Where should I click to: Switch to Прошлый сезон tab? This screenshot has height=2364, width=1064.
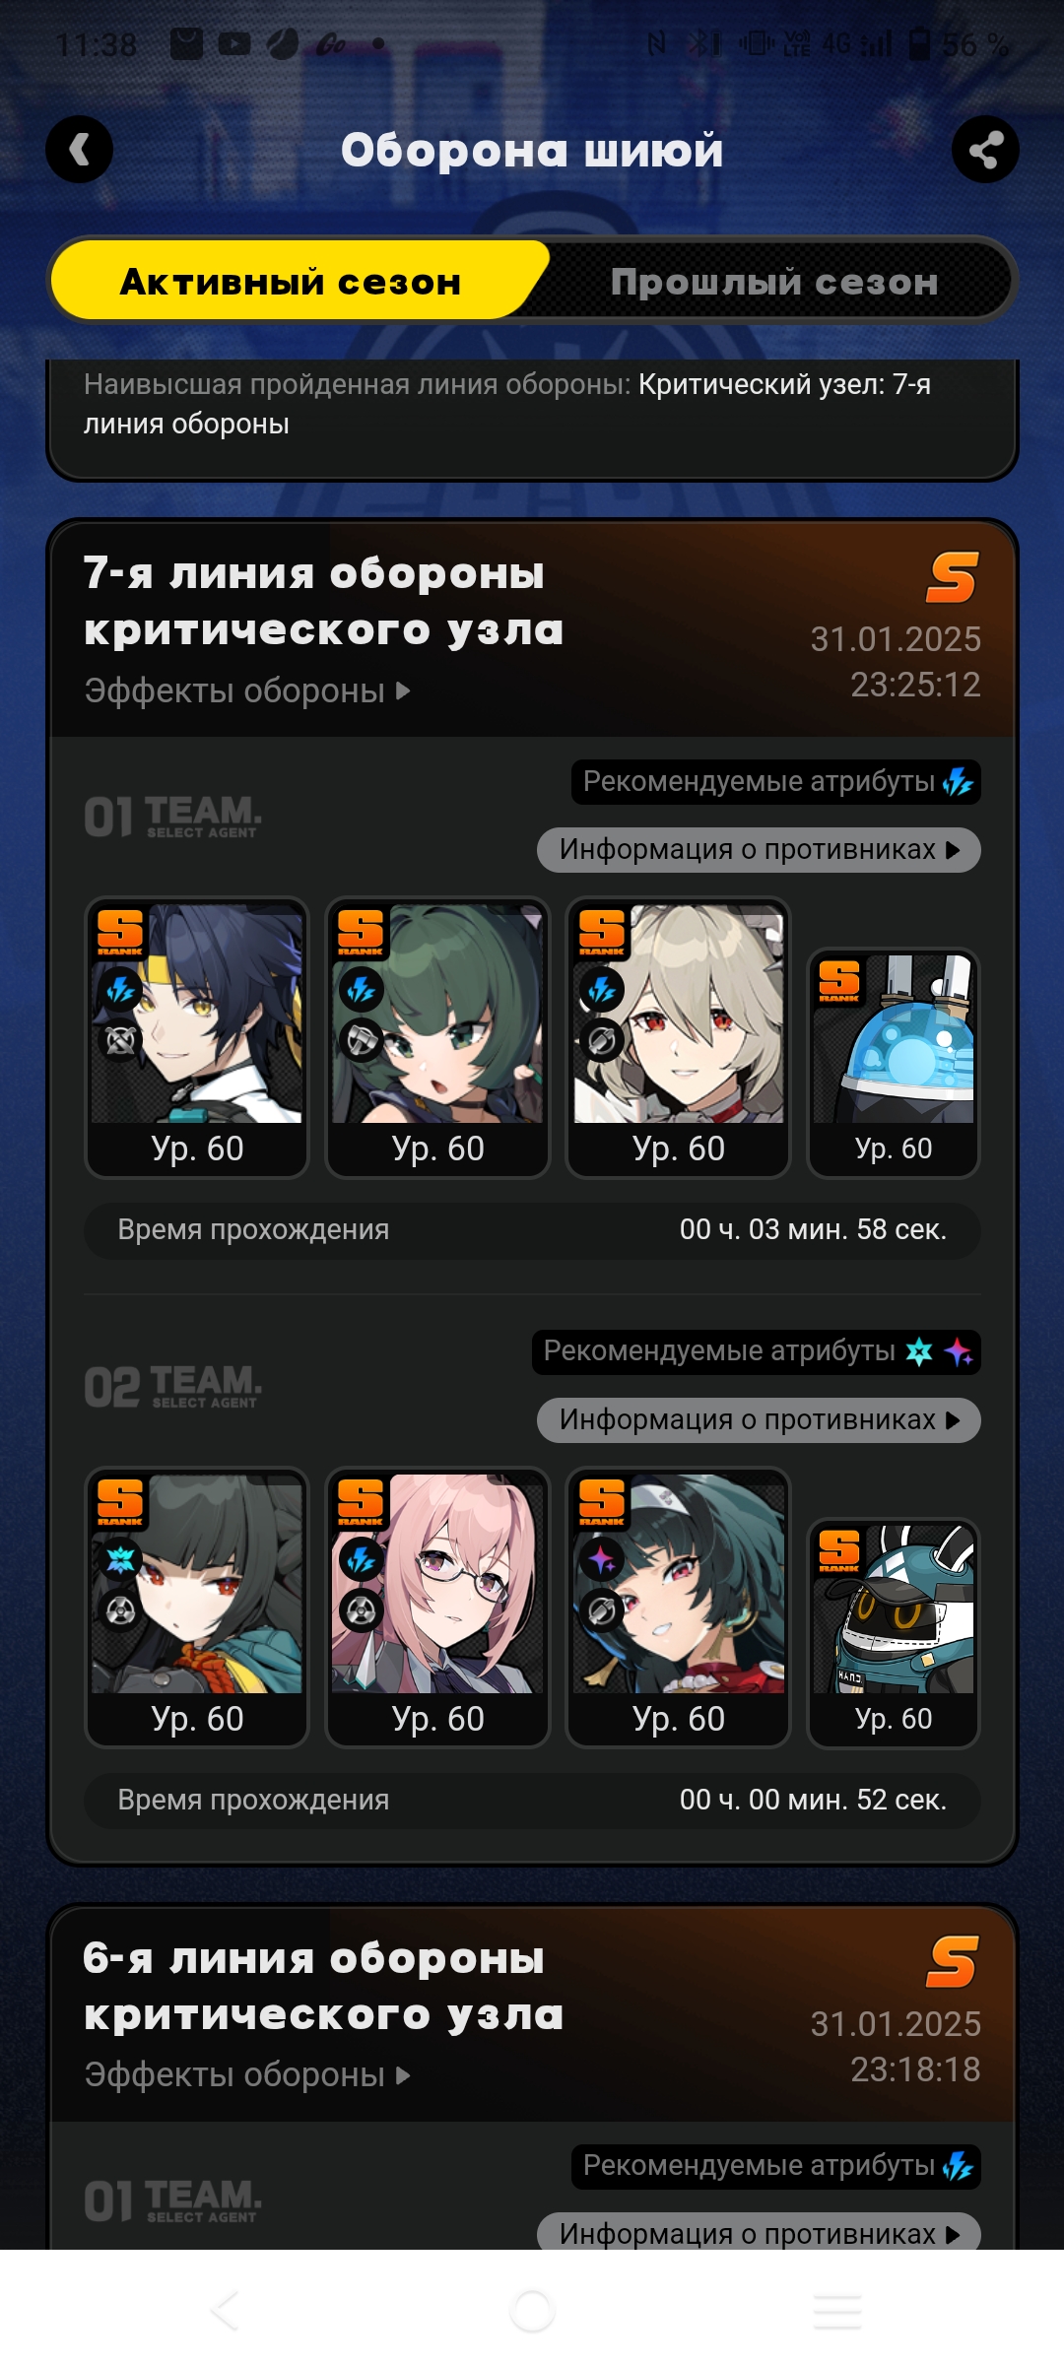point(774,282)
